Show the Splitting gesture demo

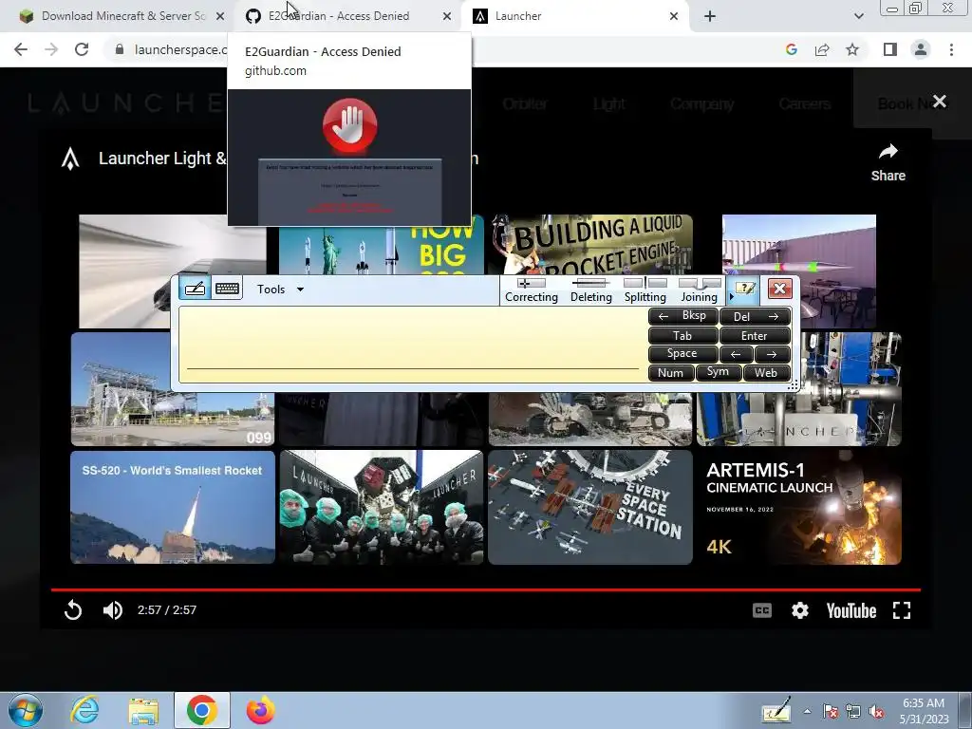pyautogui.click(x=645, y=290)
